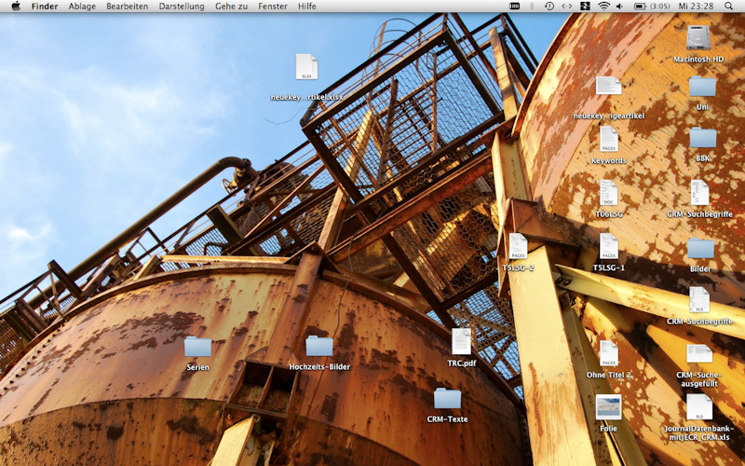Select the T5LSG-2 Pages document

518,246
